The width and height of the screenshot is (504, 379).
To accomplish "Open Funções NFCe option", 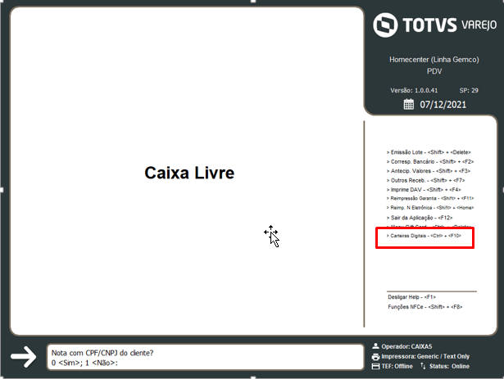I will (425, 307).
